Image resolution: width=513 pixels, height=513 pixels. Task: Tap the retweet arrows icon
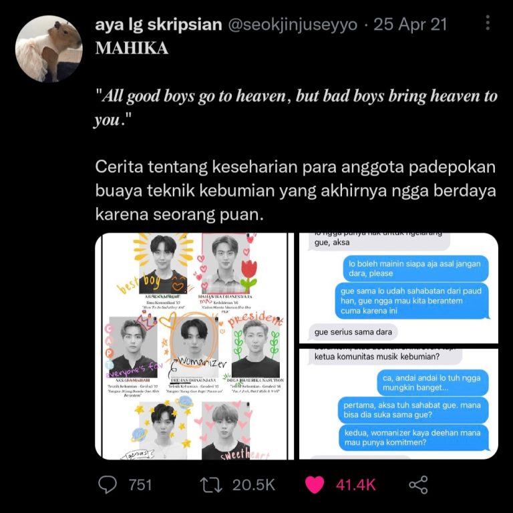pos(211,485)
